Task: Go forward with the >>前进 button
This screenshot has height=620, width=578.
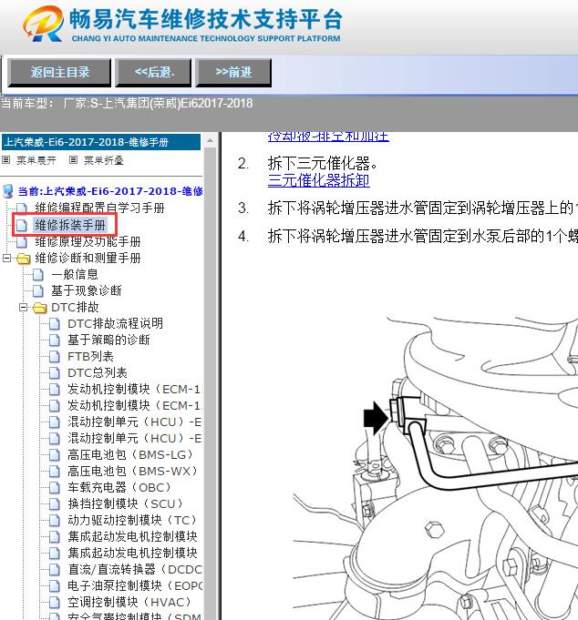Action: click(x=233, y=72)
